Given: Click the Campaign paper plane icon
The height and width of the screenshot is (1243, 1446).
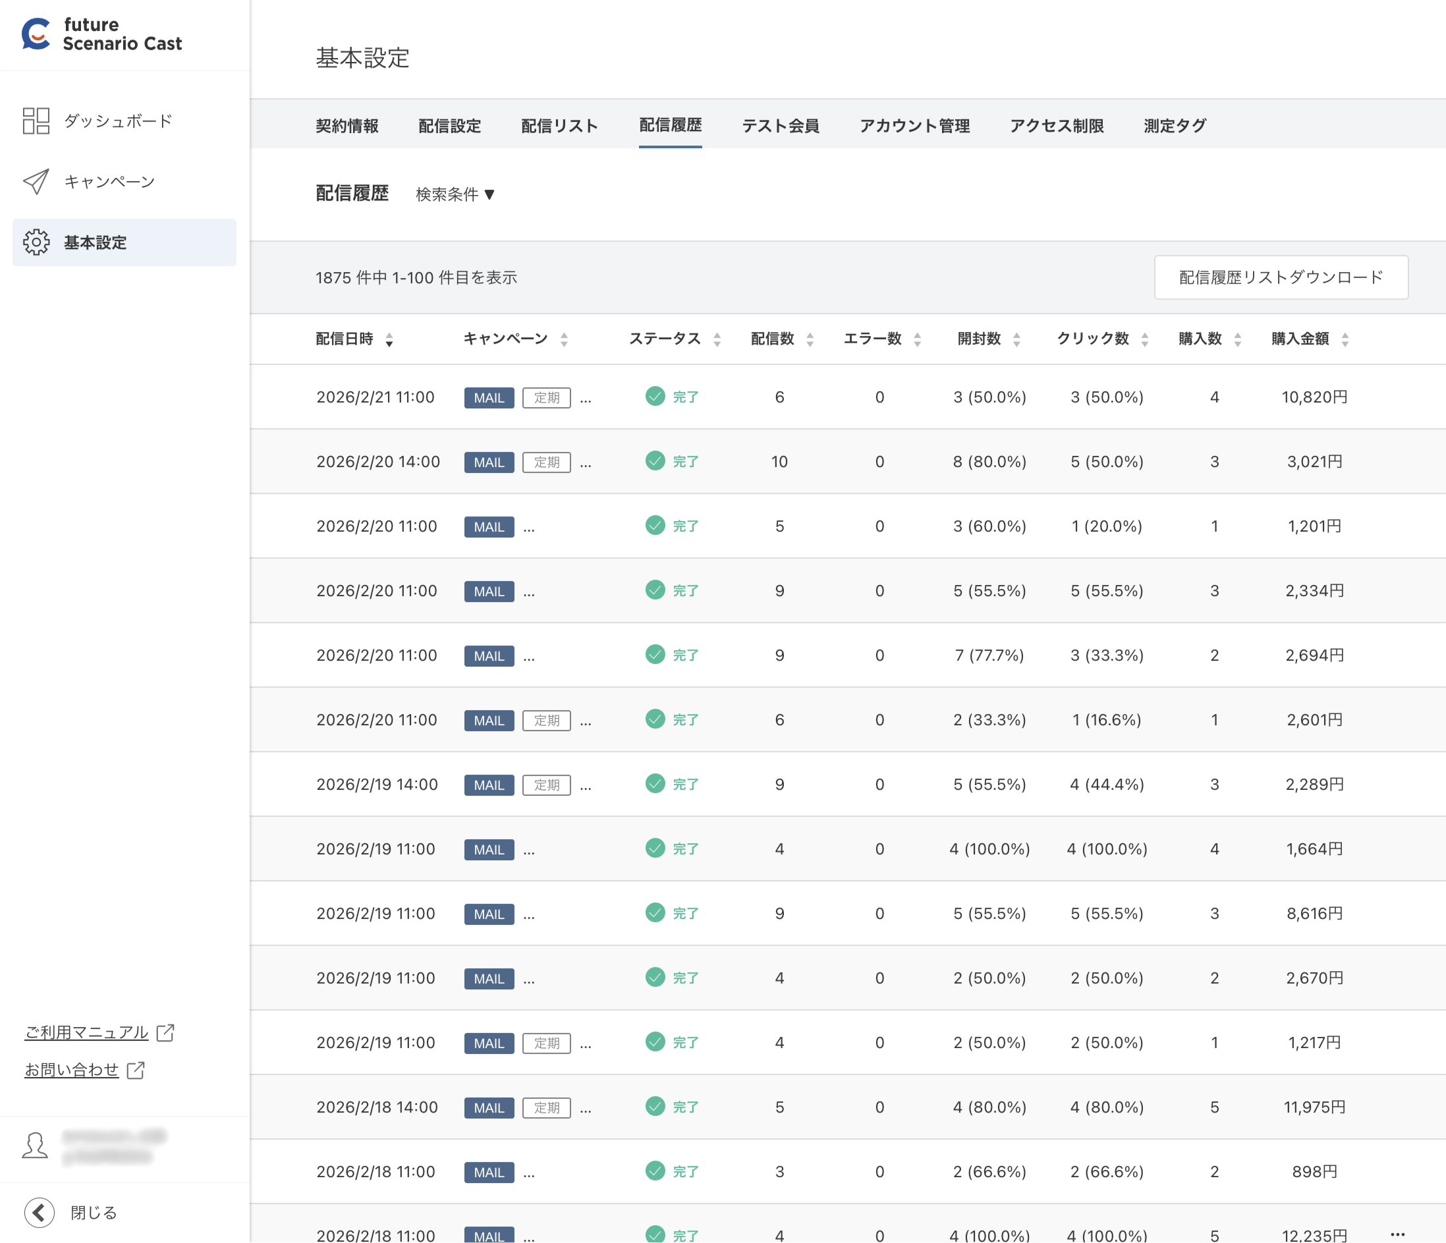Looking at the screenshot, I should click(36, 181).
